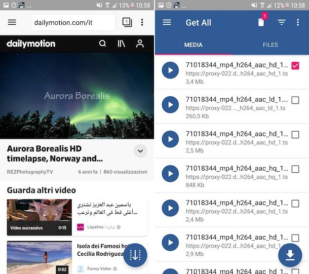Open the Dailymotion user account icon
Image resolution: width=309 pixels, height=274 pixels.
click(140, 44)
